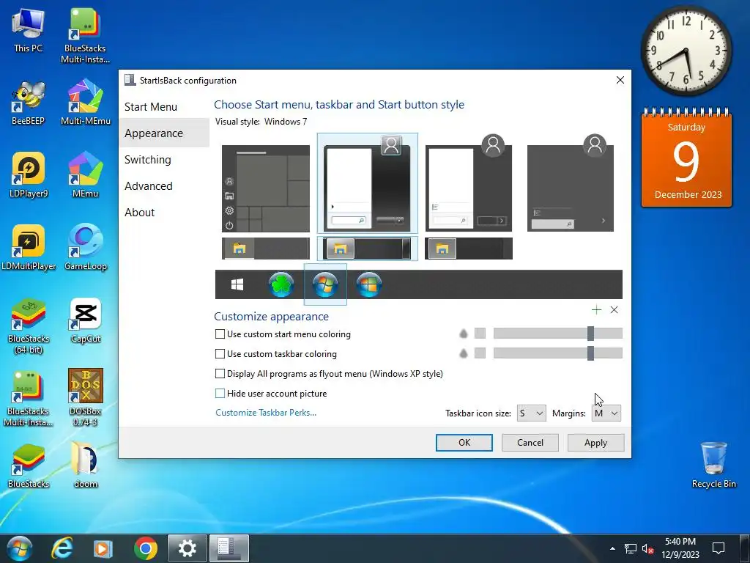
Task: Click the start menu color swatch
Action: [x=480, y=334]
